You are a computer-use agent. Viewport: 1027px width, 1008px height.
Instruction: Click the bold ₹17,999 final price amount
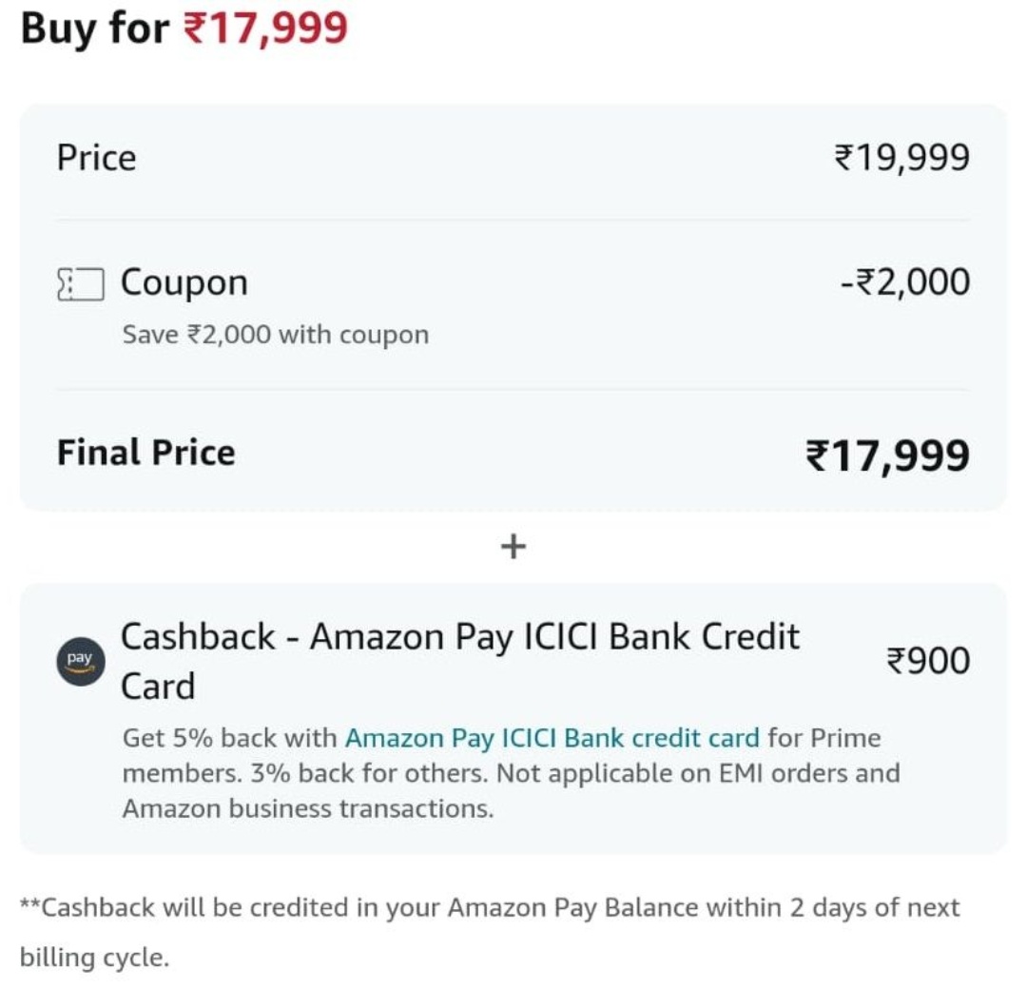(x=887, y=455)
